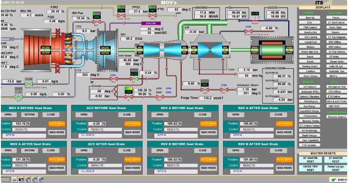Click the IV valve symbol
The height and width of the screenshot is (183, 349).
pos(129,97)
